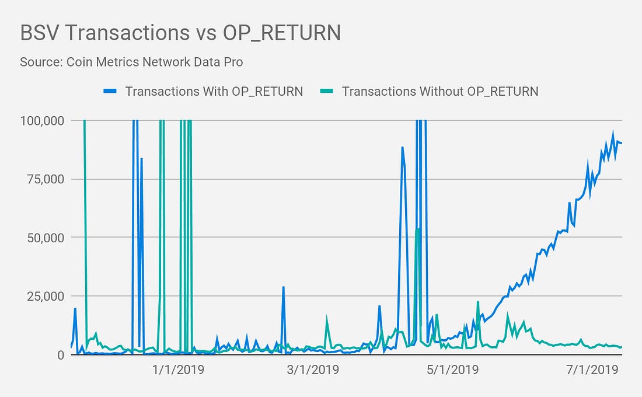
Task: Click the 7/1/2019 date label
Action: coord(593,369)
